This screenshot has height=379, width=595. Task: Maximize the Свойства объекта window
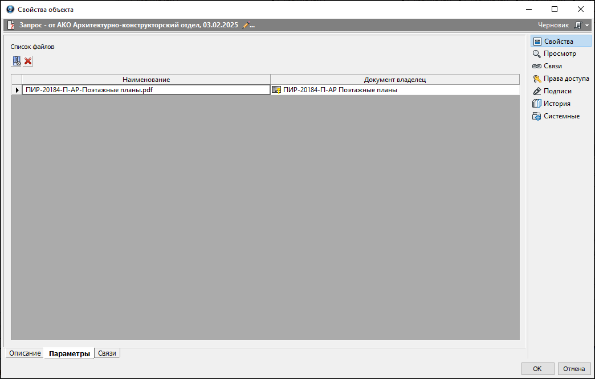point(555,10)
